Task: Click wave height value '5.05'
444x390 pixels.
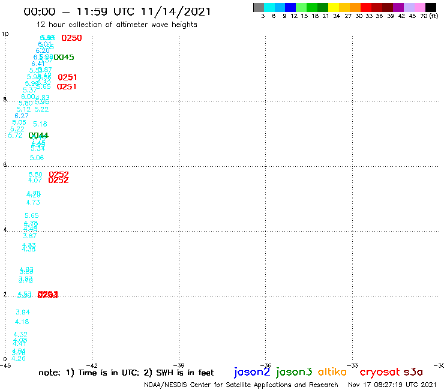Action: pyautogui.click(x=19, y=122)
